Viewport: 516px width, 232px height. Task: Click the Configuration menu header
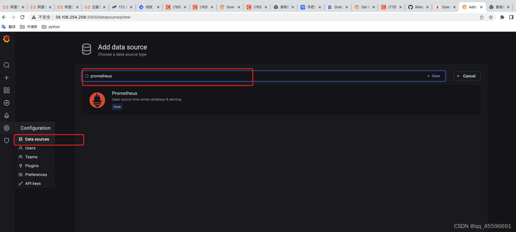[36, 128]
